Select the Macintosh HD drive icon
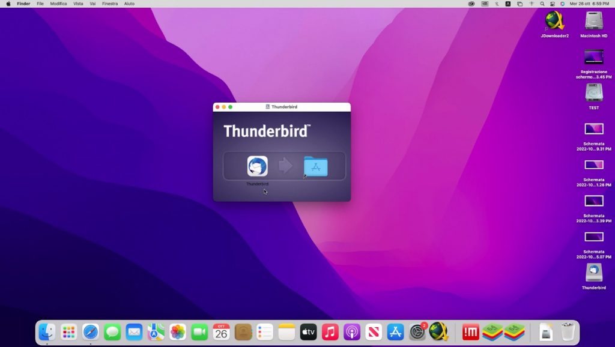Screen dimensions: 615x347 pos(593,21)
